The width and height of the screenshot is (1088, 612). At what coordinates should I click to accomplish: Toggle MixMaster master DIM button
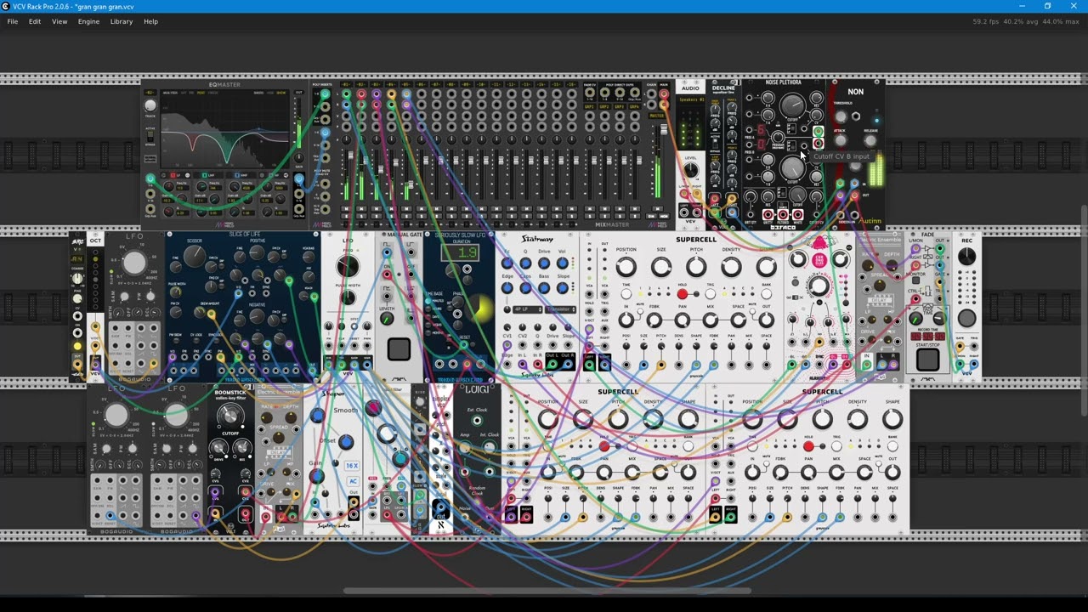pyautogui.click(x=651, y=216)
